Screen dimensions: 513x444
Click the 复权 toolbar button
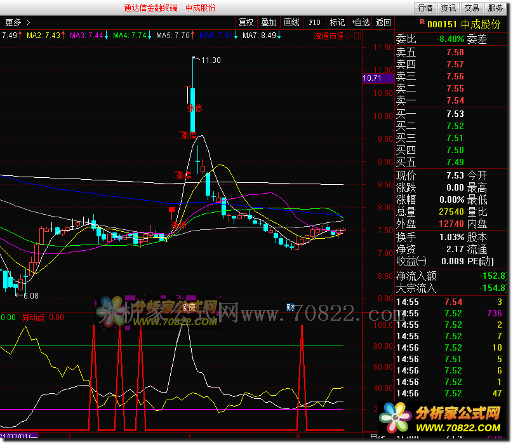pyautogui.click(x=246, y=23)
